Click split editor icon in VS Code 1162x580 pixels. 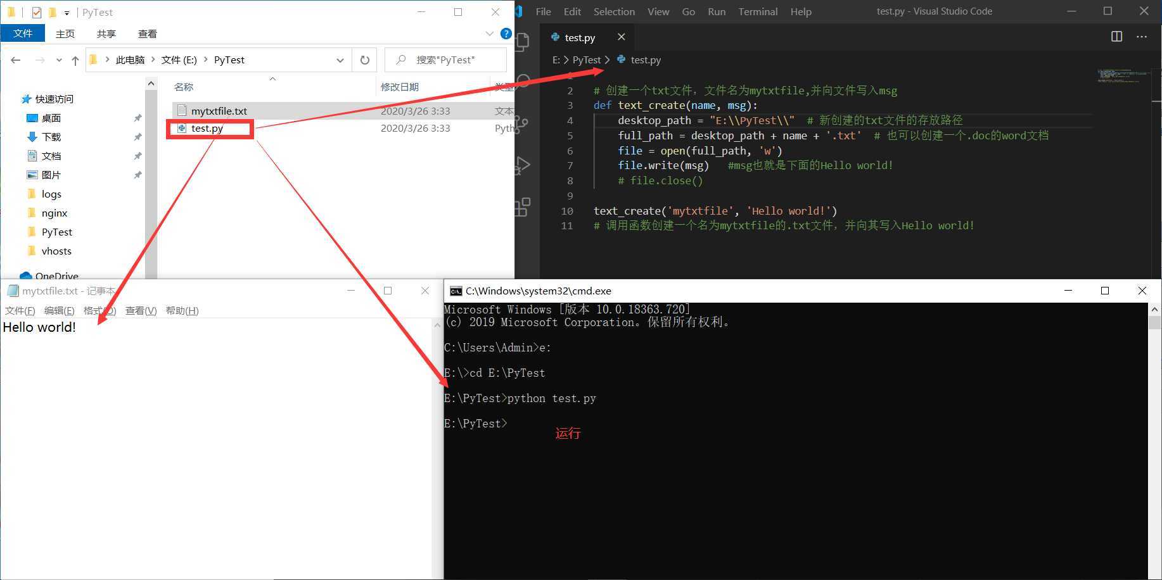pos(1116,37)
